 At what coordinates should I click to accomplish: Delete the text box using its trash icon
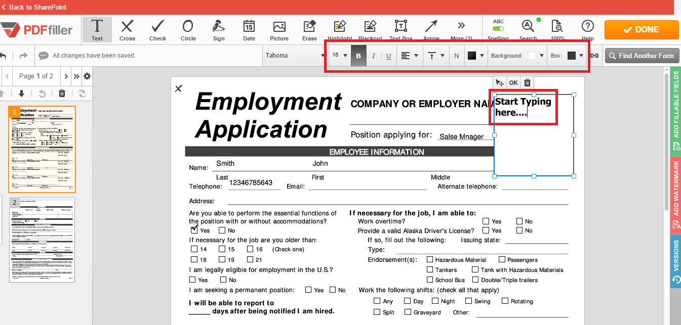pyautogui.click(x=527, y=83)
